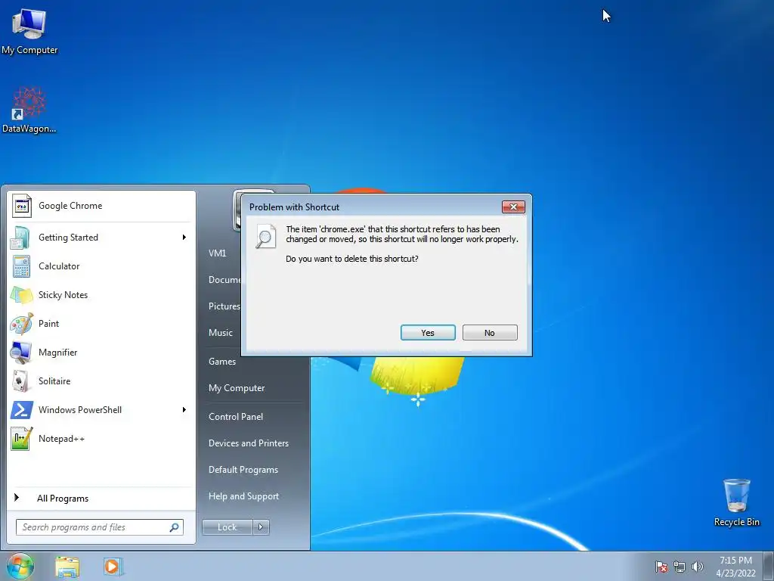Click the Action Center flag tray icon
The height and width of the screenshot is (581, 774).
coord(661,567)
